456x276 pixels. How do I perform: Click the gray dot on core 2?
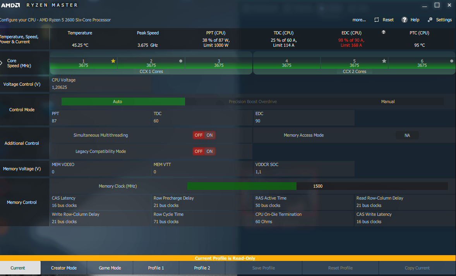181,61
